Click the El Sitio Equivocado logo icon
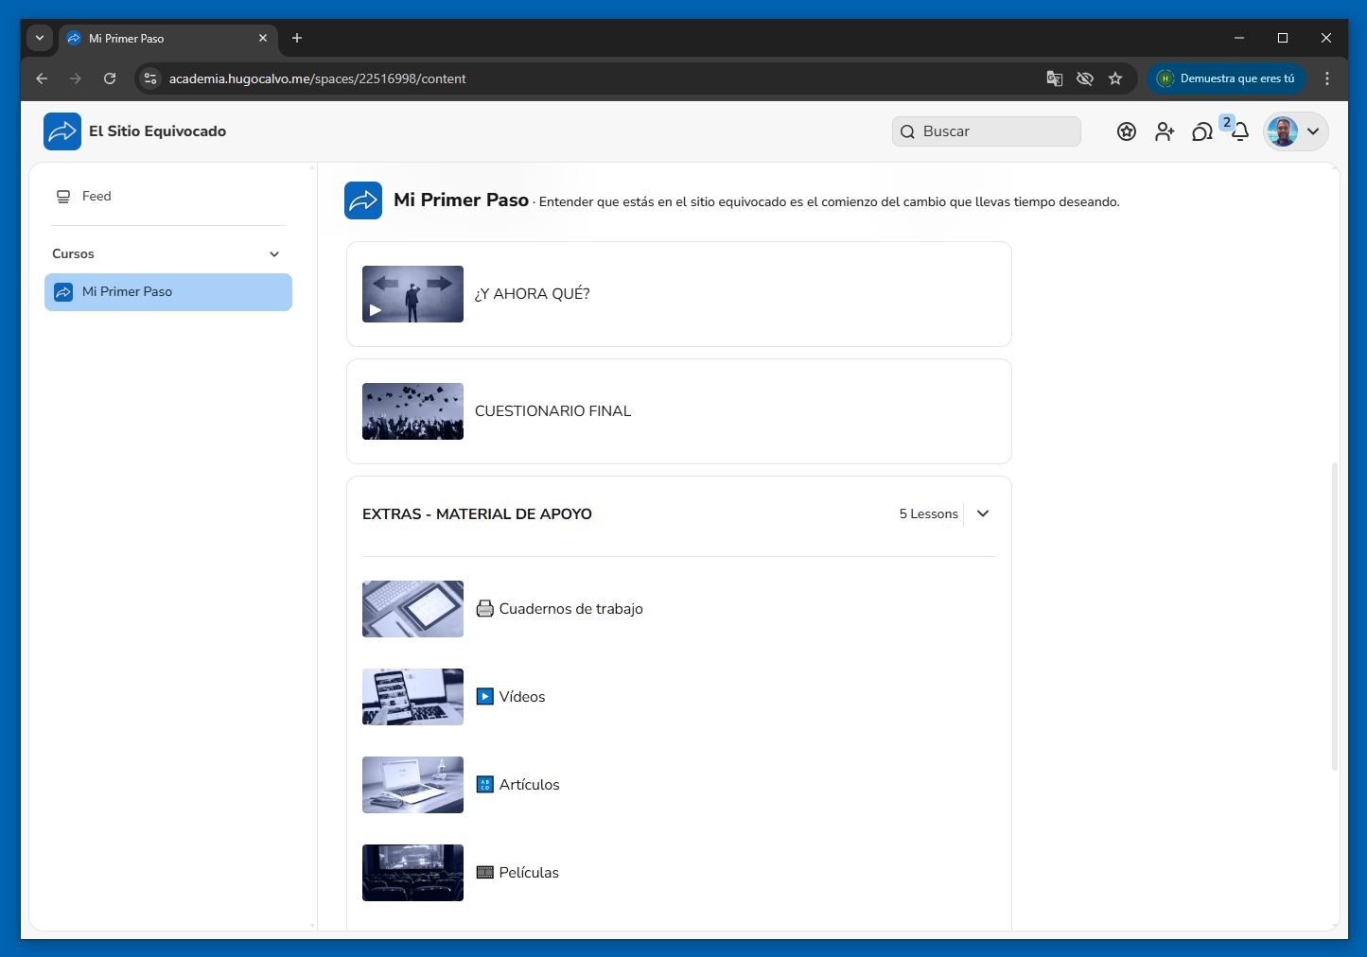 [x=62, y=131]
